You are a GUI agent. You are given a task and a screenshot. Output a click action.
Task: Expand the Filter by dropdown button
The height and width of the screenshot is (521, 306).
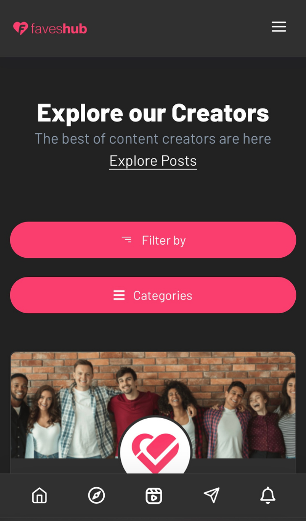click(x=153, y=240)
